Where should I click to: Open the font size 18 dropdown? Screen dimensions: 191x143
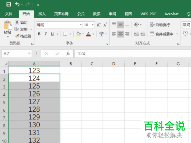click(93, 25)
